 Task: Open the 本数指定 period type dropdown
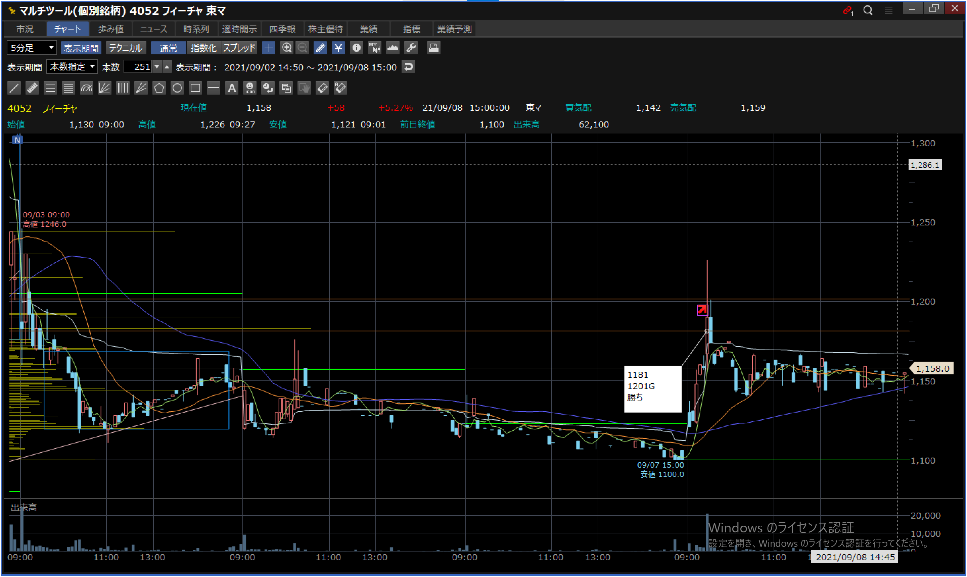pyautogui.click(x=73, y=67)
